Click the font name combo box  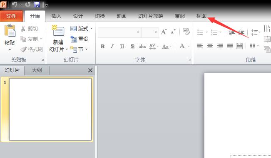coord(119,32)
